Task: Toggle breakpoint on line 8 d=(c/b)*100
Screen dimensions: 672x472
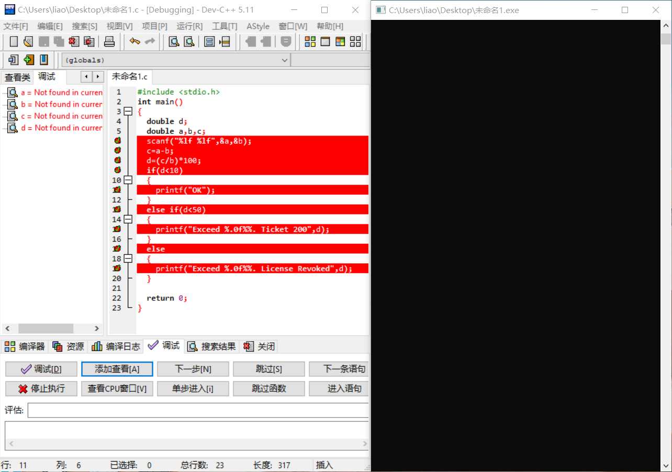Action: [x=117, y=160]
